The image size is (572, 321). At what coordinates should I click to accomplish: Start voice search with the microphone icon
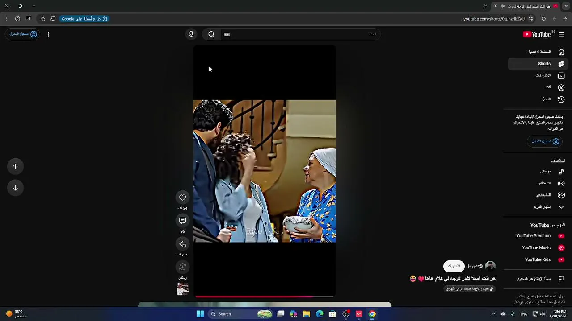click(191, 34)
